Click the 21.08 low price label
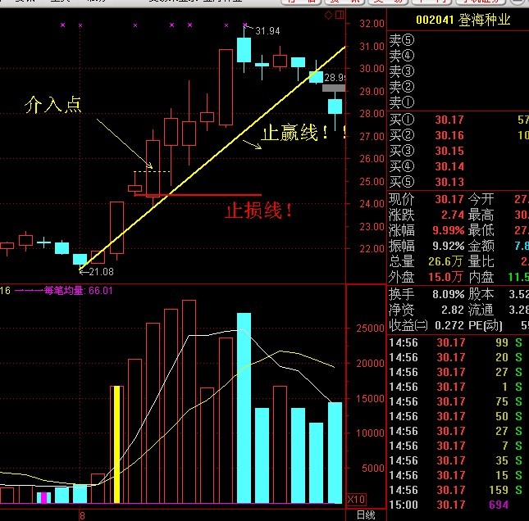This screenshot has width=529, height=521. coord(101,272)
